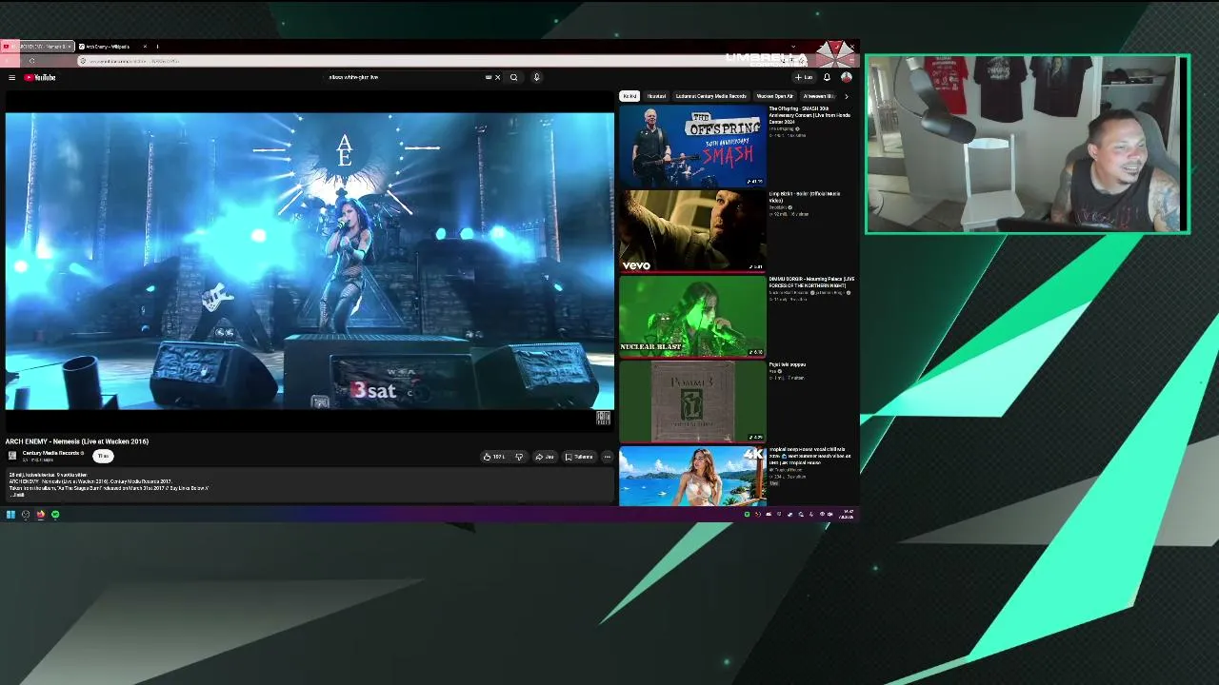This screenshot has width=1219, height=685.
Task: Open the account avatar menu
Action: [x=846, y=77]
